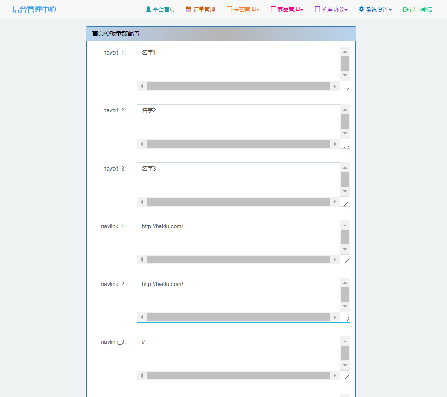Click scroll-left arrow of navtxt_2 field
The height and width of the screenshot is (397, 447).
coord(142,144)
